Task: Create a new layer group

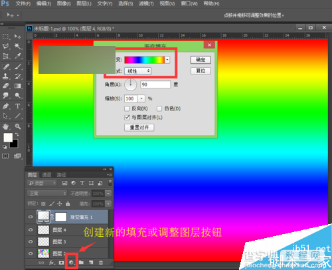Action: [81, 263]
